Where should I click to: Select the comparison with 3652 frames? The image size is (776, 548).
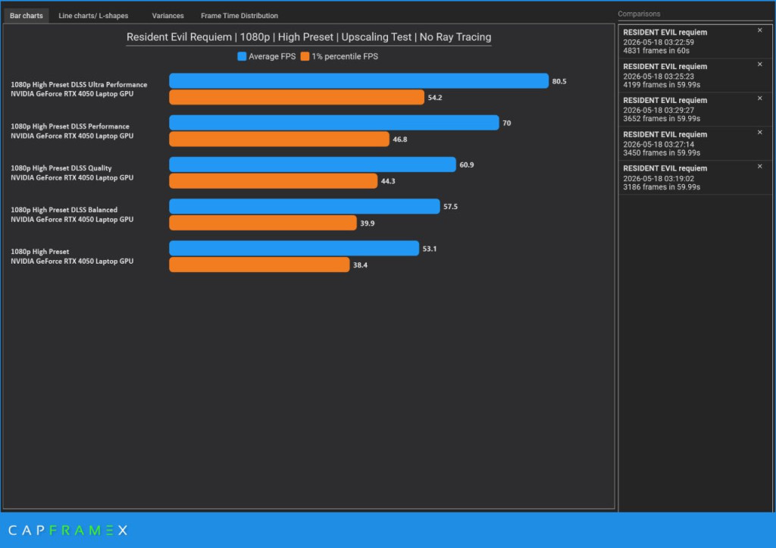coord(695,109)
